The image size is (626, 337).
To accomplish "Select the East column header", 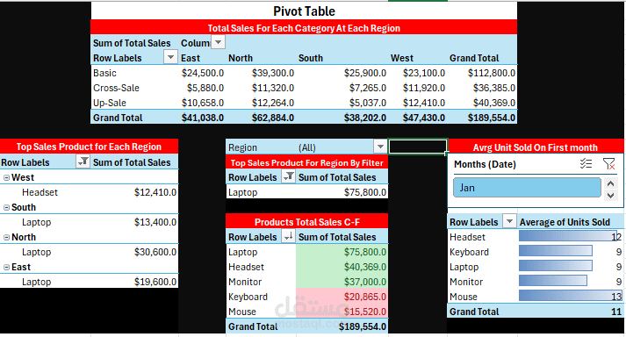I will (x=191, y=58).
